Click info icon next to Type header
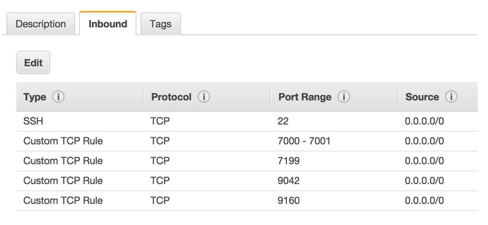Screen dimensions: 488x225 [58, 97]
